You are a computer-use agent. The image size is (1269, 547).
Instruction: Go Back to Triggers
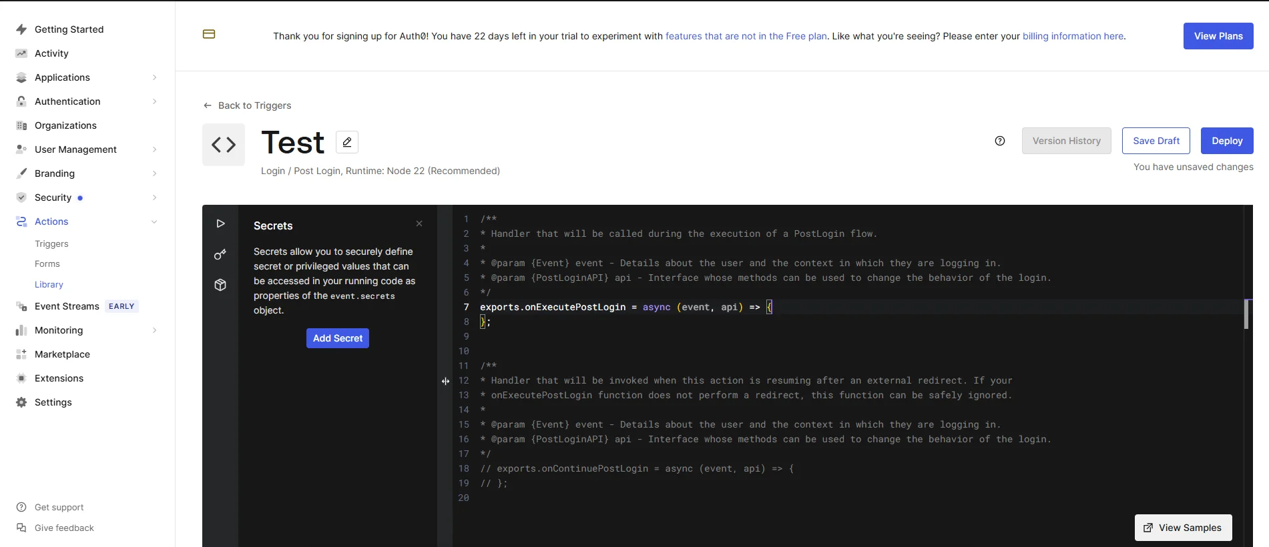[x=247, y=105]
